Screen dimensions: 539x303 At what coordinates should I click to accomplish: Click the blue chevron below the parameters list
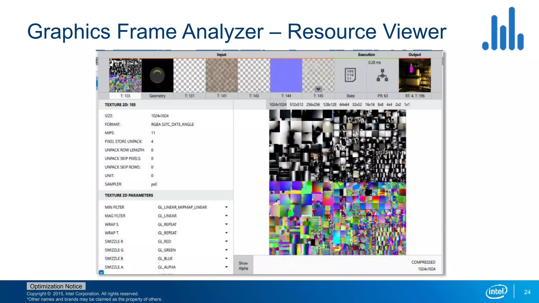pyautogui.click(x=101, y=272)
